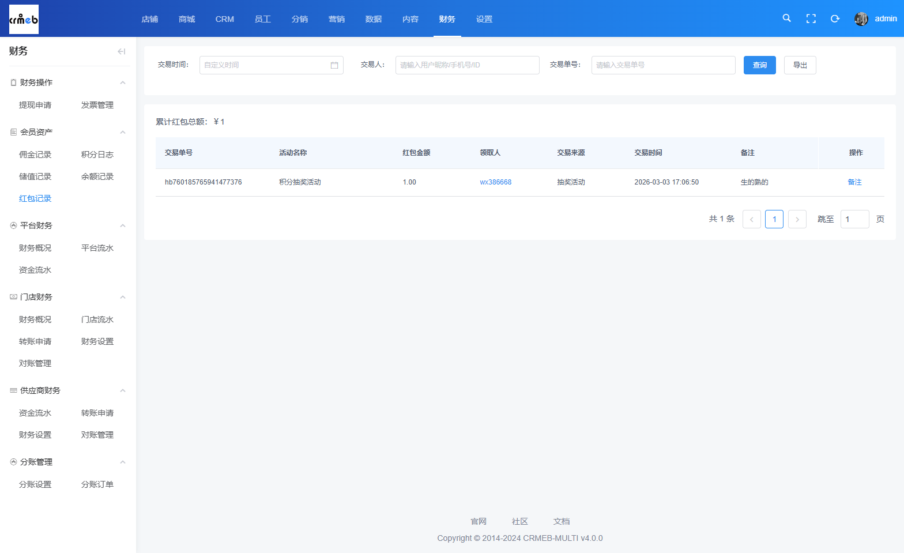This screenshot has width=904, height=553.
Task: Click the 交易单号 input field
Action: pyautogui.click(x=663, y=65)
